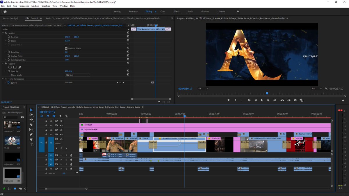This screenshot has height=196, width=349.
Task: Click the Program Monitor playhead marker
Action: coord(267,93)
